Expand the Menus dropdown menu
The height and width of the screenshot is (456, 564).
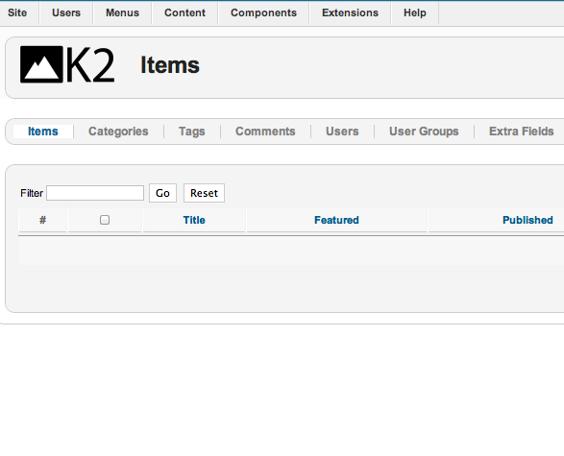(x=122, y=12)
